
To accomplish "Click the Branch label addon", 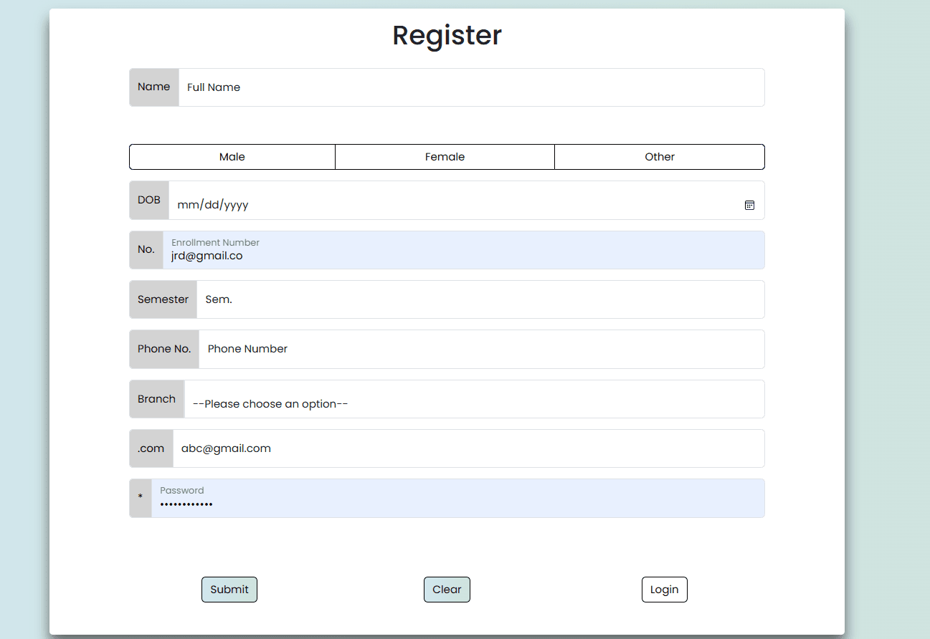I will [157, 399].
